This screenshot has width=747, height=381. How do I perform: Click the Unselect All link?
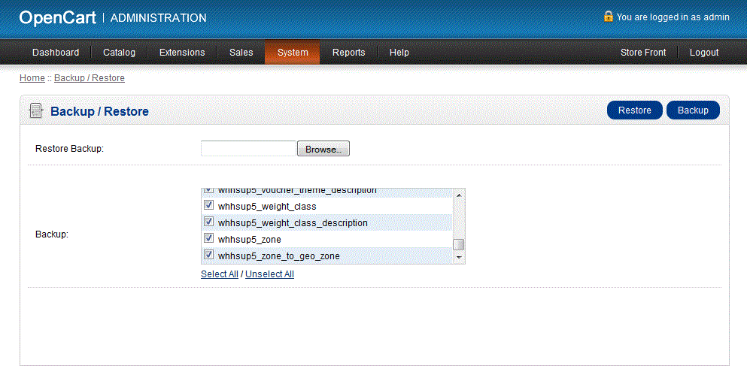pyautogui.click(x=269, y=274)
